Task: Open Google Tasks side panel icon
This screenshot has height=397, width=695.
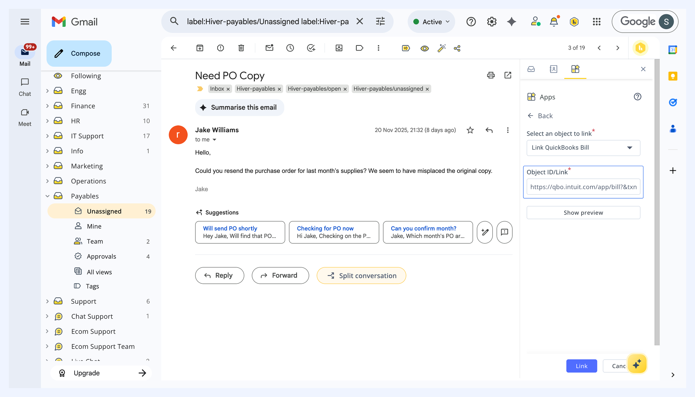Action: 673,102
